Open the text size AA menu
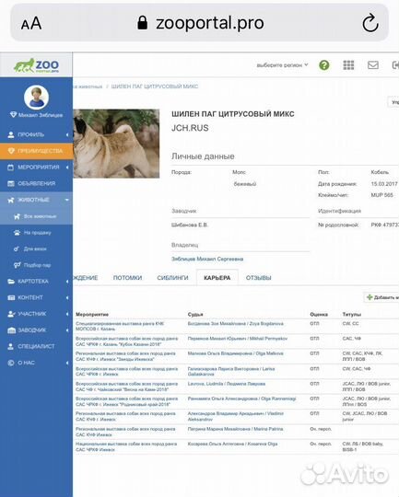 click(x=31, y=23)
